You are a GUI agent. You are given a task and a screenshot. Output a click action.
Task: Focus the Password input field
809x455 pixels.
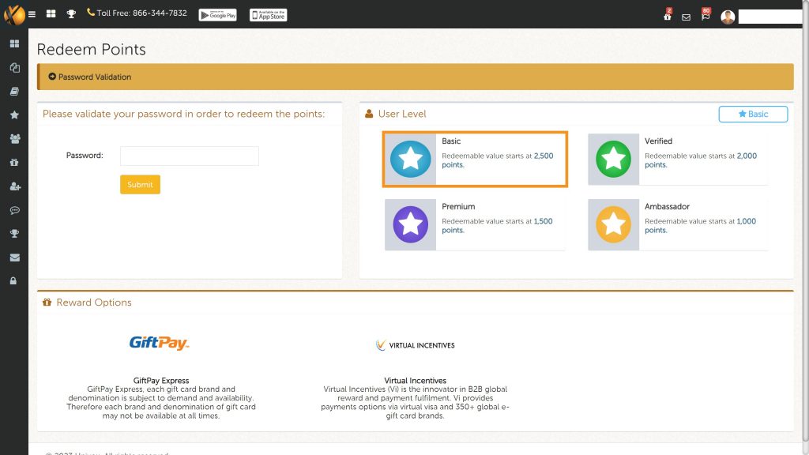pyautogui.click(x=190, y=156)
